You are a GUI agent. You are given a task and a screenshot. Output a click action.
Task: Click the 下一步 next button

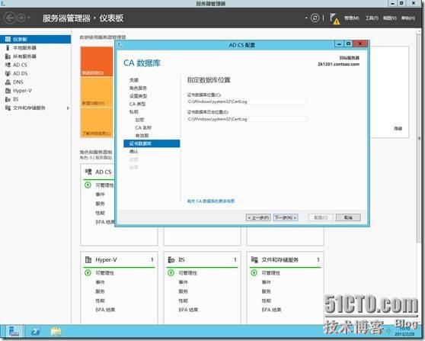286,217
